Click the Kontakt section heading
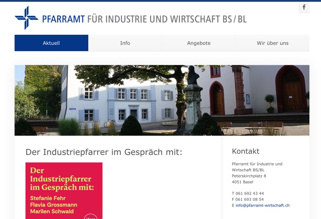This screenshot has width=321, height=219. tap(246, 151)
